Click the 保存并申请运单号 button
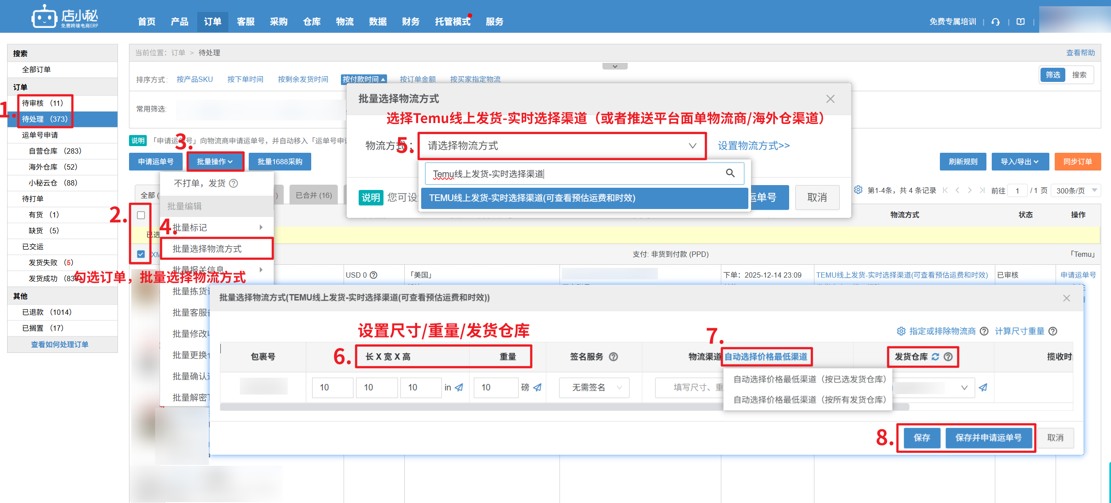Screen dimensions: 1111x503 988,438
